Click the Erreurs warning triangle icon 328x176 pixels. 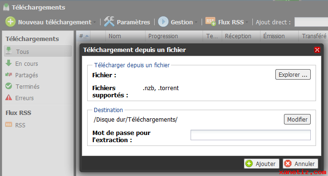pyautogui.click(x=9, y=97)
